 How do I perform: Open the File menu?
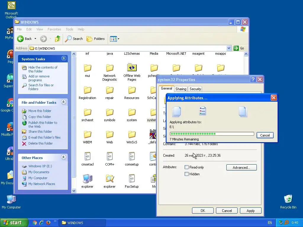tap(19, 29)
